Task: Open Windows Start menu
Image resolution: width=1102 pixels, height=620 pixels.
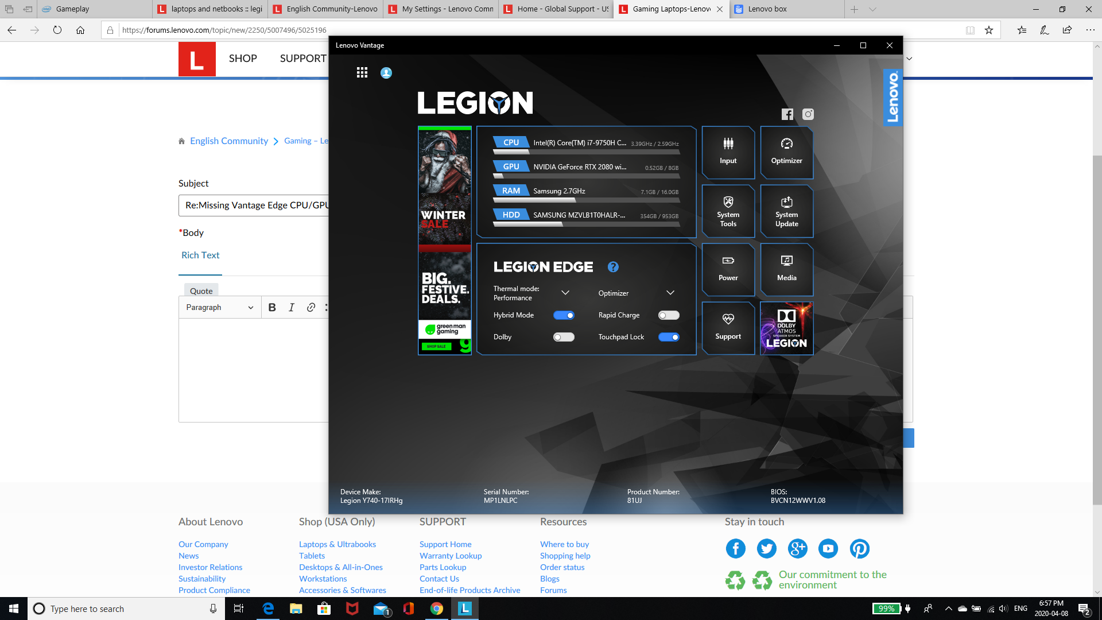Action: click(14, 609)
